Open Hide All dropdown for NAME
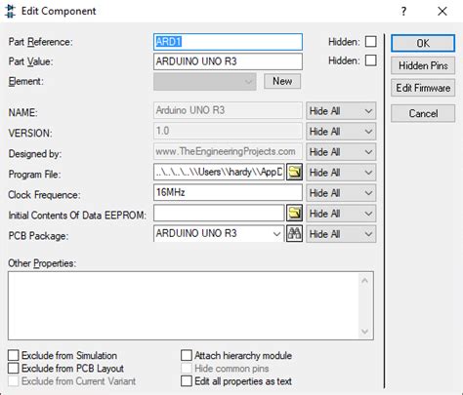 341,111
